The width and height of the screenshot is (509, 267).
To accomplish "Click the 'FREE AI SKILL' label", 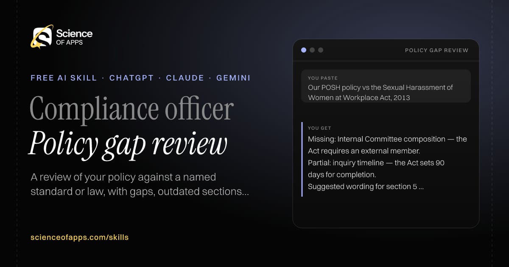I will 64,78.
